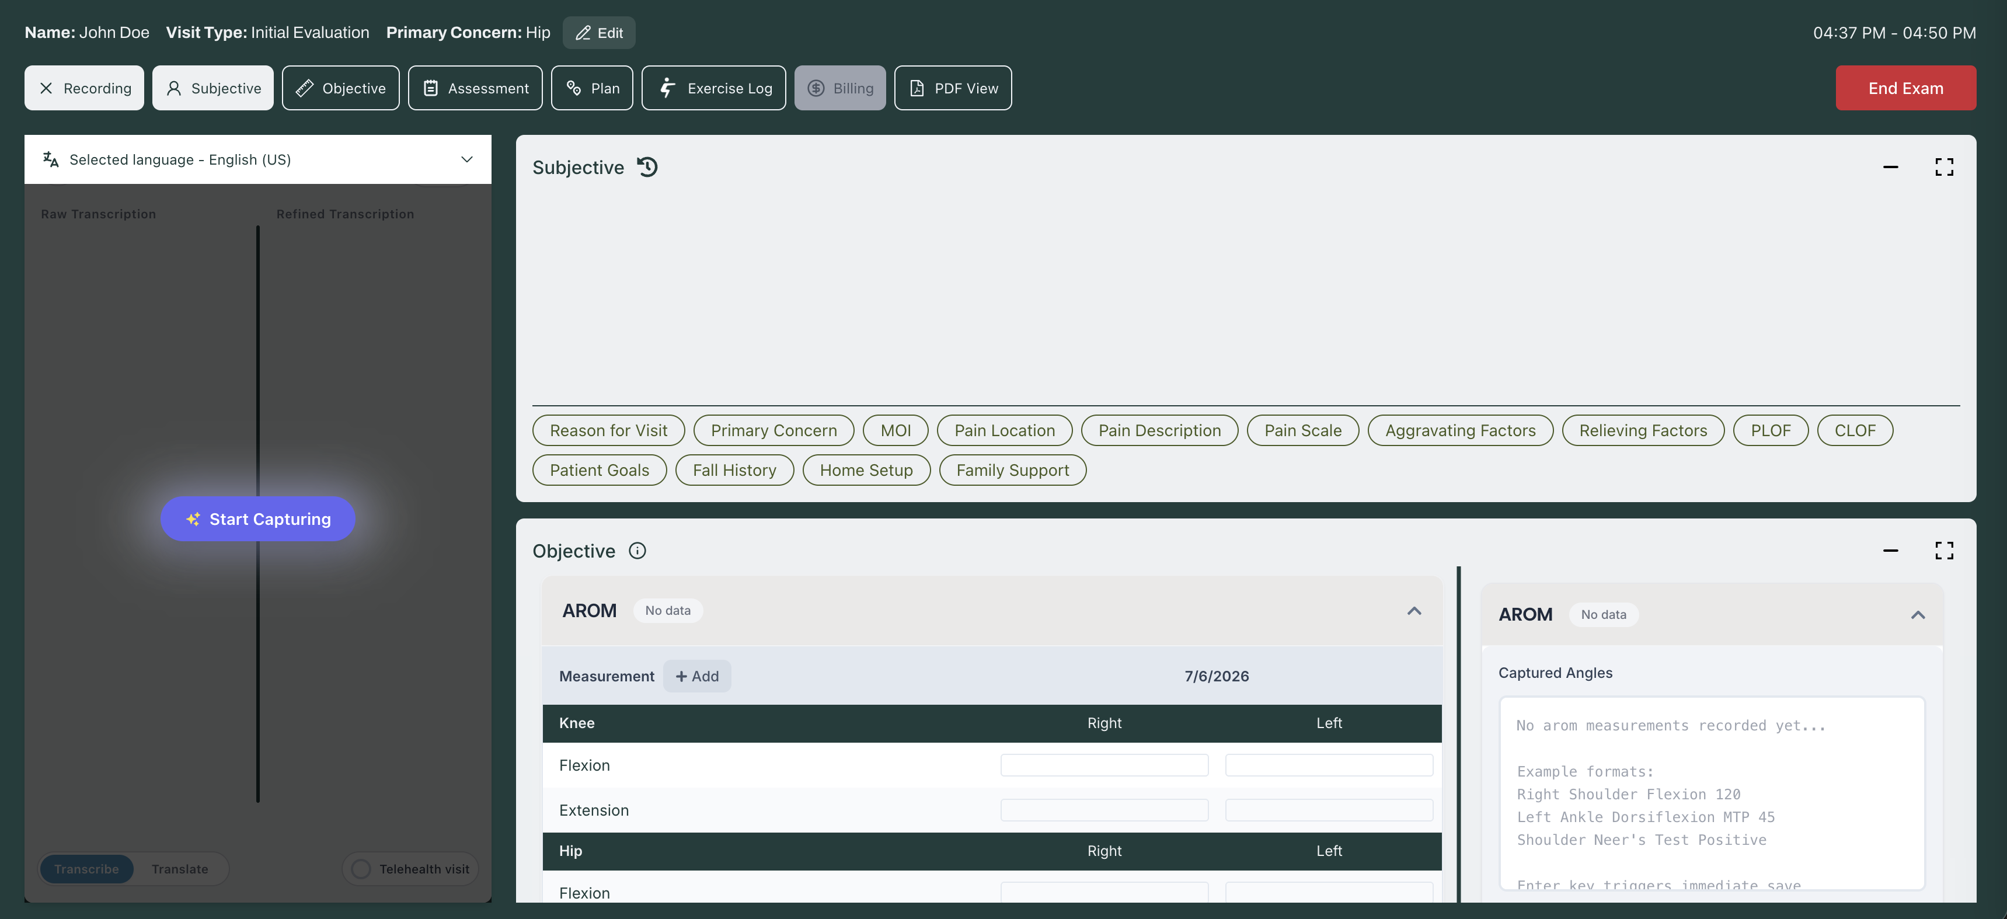The height and width of the screenshot is (919, 2007).
Task: Select the Pain Description chip
Action: (x=1159, y=430)
